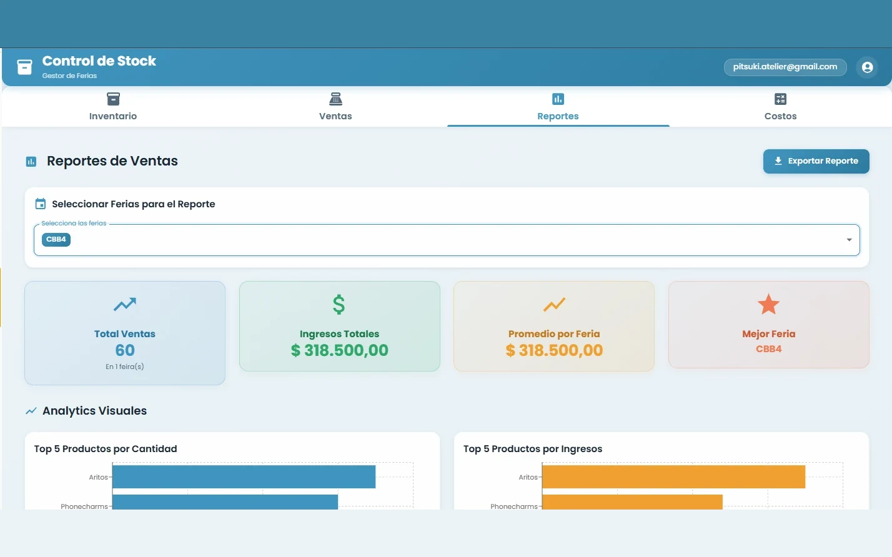Click the orange Aritos bar in Ingresos chart

pos(673,476)
